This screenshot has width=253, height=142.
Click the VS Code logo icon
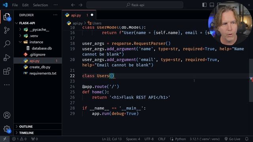tap(5, 5)
